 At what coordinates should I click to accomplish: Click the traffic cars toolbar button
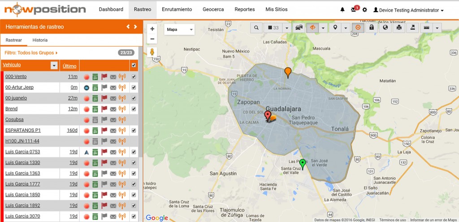point(299,28)
